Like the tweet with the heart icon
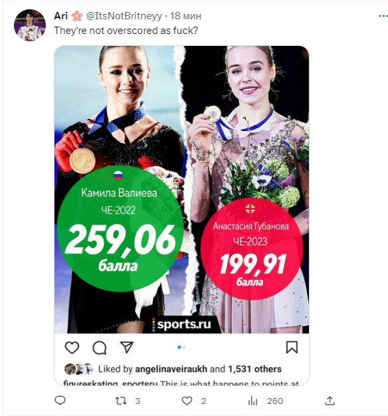388x416 pixels. pyautogui.click(x=187, y=401)
